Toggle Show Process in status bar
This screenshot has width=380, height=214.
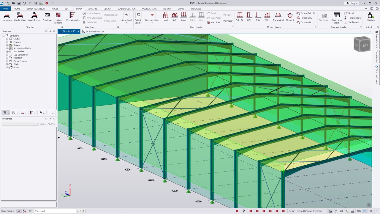point(8,211)
